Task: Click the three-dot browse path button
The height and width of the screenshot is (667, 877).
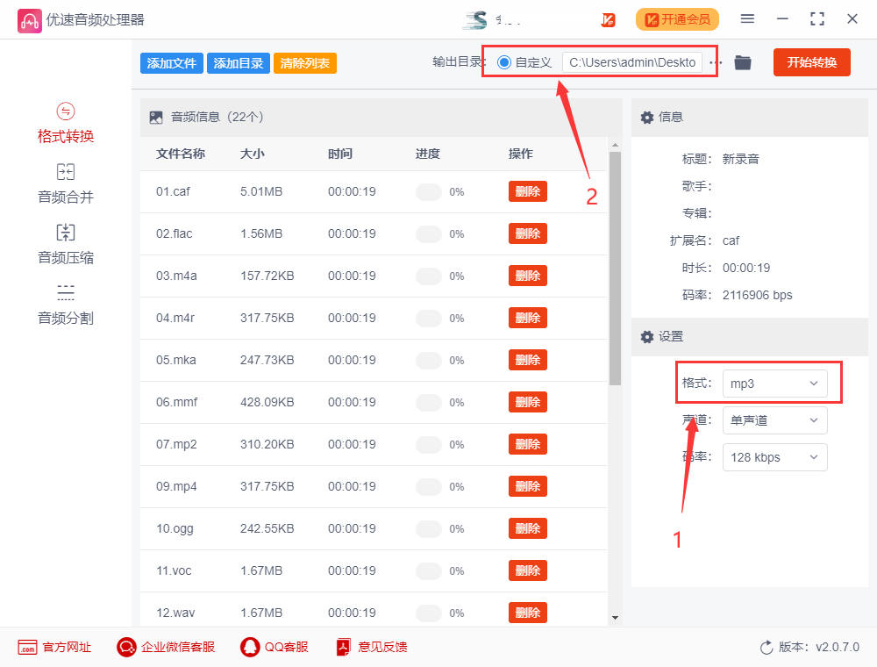Action: coord(716,62)
